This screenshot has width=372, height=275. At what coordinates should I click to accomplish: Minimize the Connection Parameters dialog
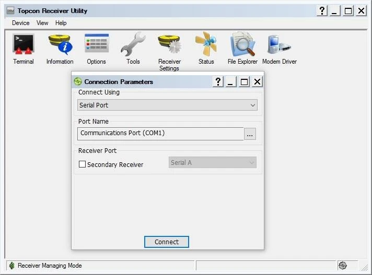(x=230, y=82)
